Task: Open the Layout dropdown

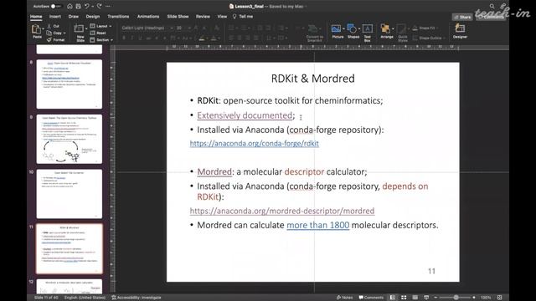Action: tap(100, 26)
